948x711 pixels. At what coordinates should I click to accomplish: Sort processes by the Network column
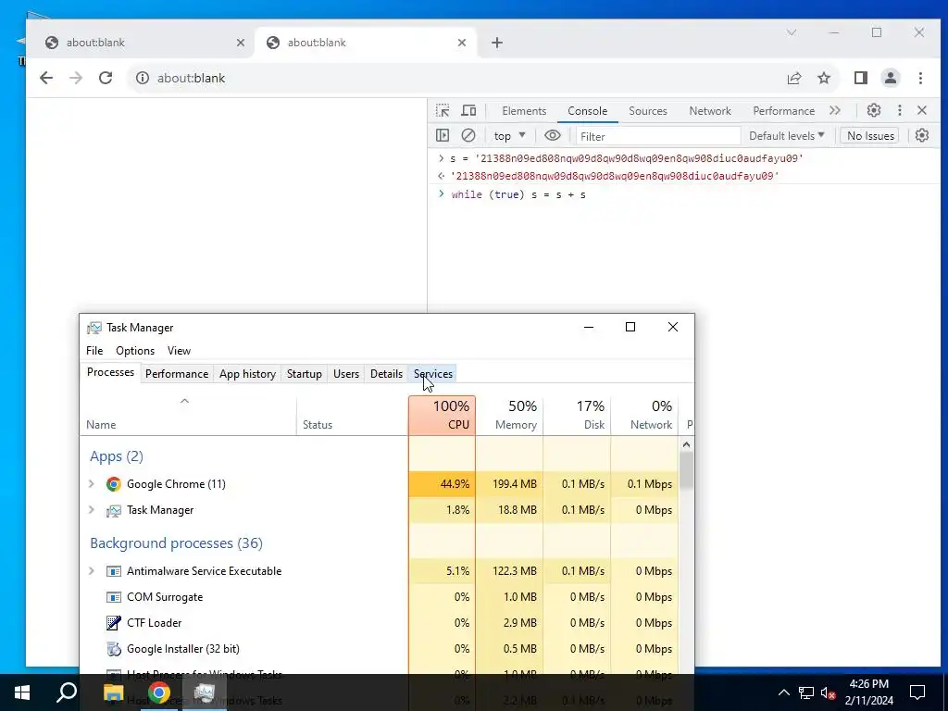coord(644,416)
